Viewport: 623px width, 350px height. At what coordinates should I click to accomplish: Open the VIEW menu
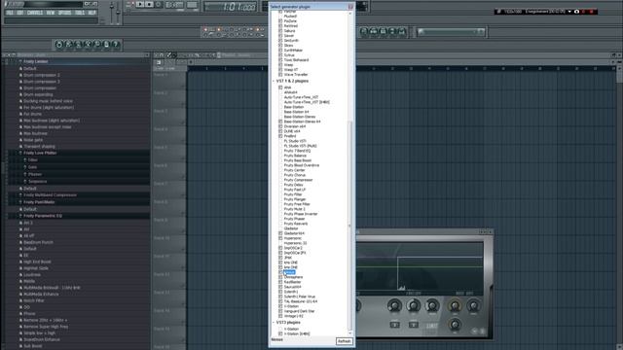pos(51,13)
